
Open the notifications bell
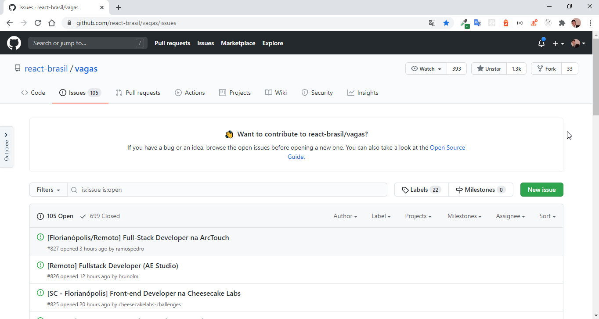click(x=541, y=43)
